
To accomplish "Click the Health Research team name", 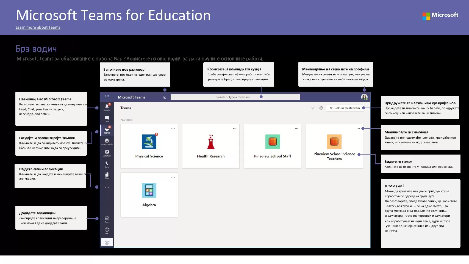I will pos(211,156).
